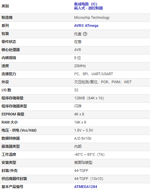The width and height of the screenshot is (150, 191).
Task: Click the 128KB (64K x 16) memory value
Action: [89, 98]
